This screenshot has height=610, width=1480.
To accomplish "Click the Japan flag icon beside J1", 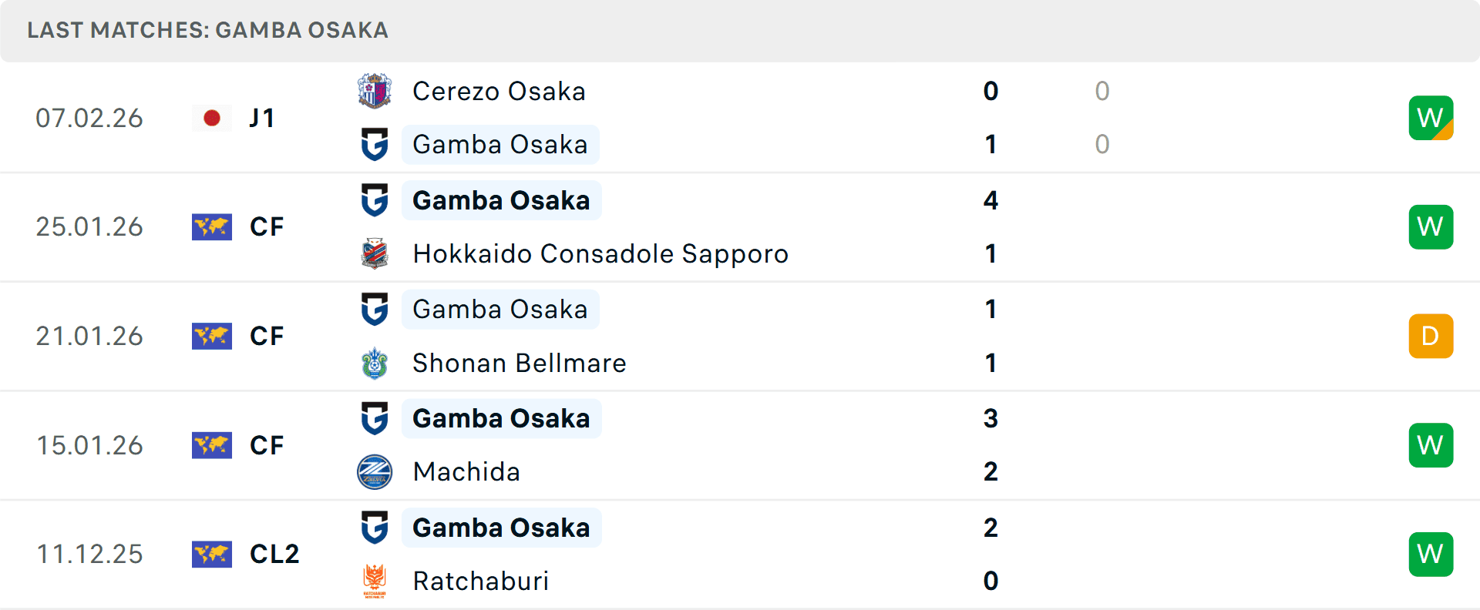I will pyautogui.click(x=212, y=118).
